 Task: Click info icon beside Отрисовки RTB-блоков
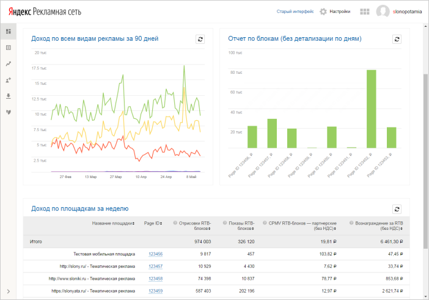tap(175, 223)
